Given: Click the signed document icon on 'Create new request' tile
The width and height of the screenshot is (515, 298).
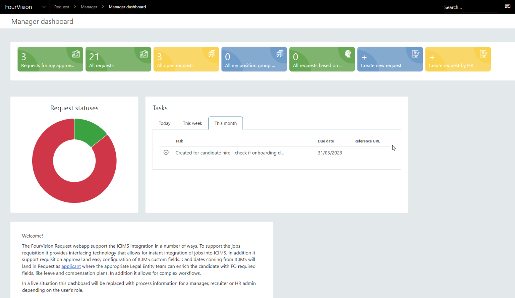Looking at the screenshot, I should tap(416, 53).
